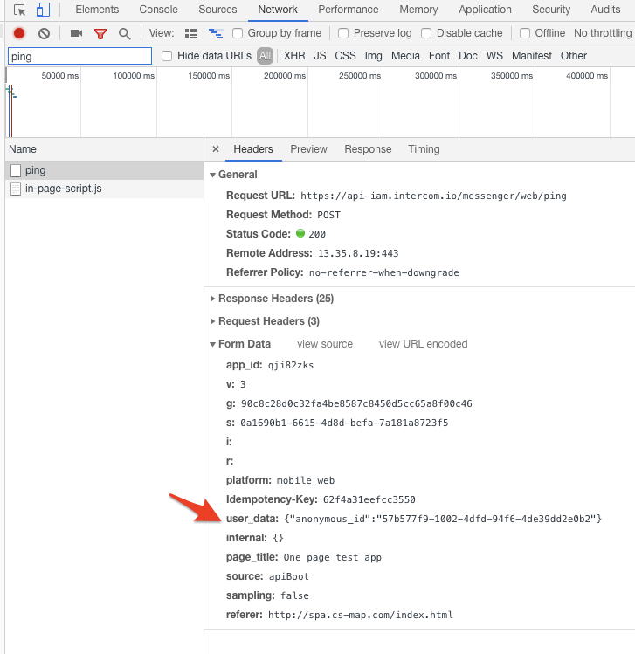Select in-page-script.js document icon
Screen dimensions: 635x654
click(16, 189)
